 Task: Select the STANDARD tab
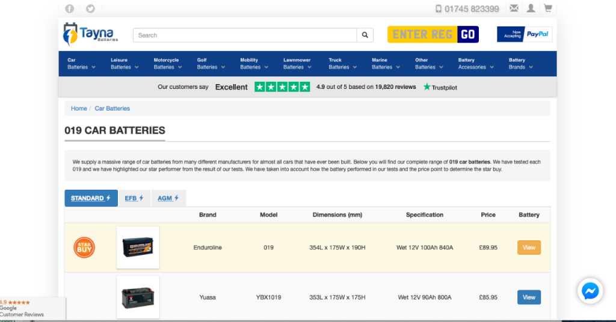pyautogui.click(x=91, y=198)
